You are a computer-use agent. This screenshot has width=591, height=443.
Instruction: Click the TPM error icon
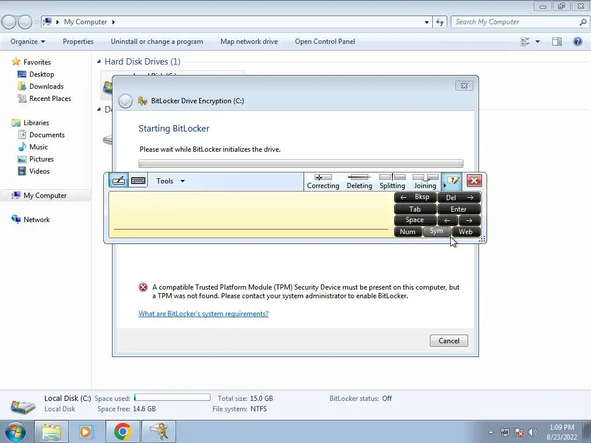143,287
